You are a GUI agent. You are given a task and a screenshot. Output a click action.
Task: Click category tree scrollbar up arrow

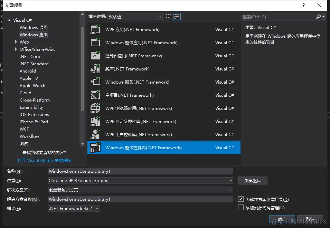coord(82,14)
